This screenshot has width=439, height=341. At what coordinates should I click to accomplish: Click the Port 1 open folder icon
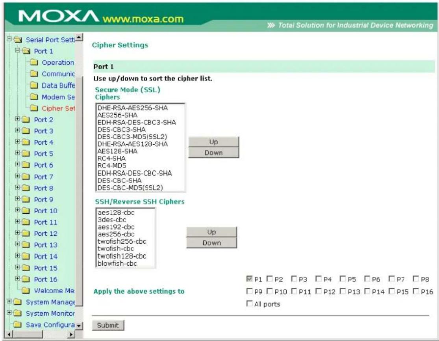tap(26, 51)
